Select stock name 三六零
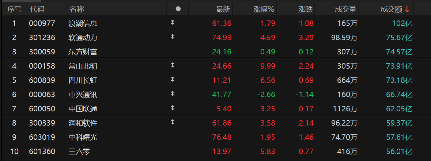The height and width of the screenshot is (161, 431). (79, 152)
